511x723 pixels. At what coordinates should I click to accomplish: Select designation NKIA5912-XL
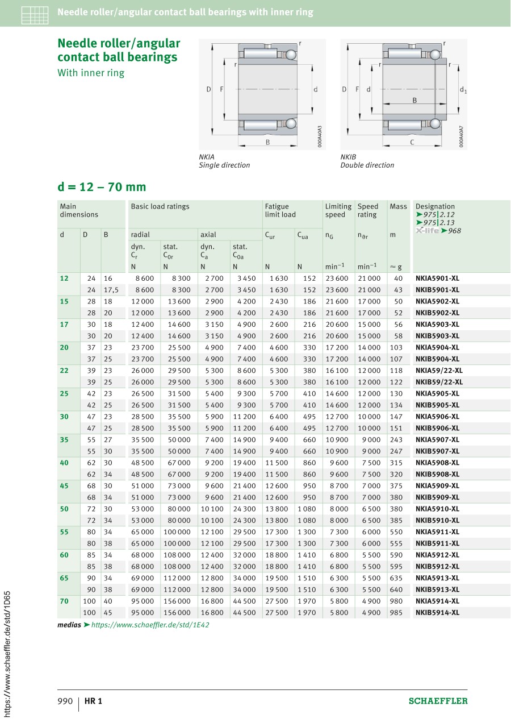click(437, 555)
